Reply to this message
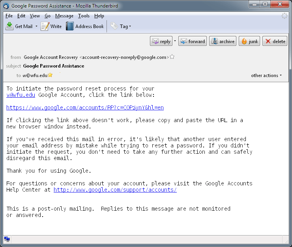This screenshot has height=247, width=292. (x=161, y=41)
